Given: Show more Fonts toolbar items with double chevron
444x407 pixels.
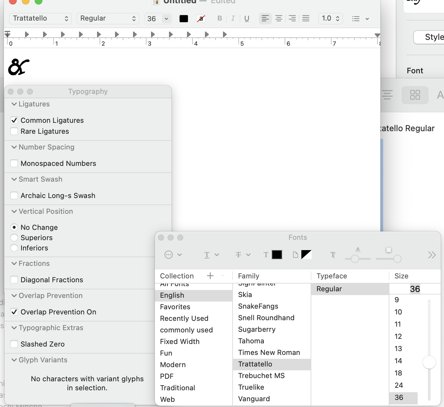Looking at the screenshot, I should pyautogui.click(x=432, y=255).
